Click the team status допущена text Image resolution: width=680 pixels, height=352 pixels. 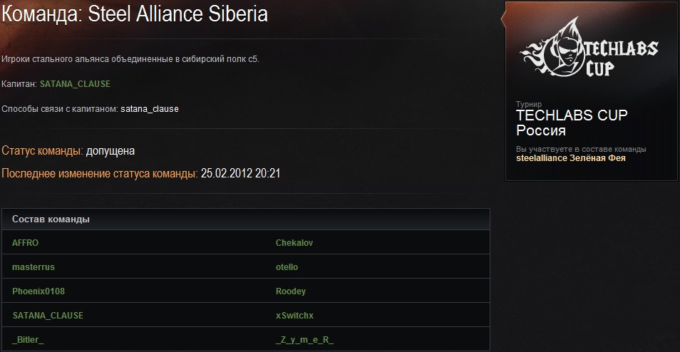tap(110, 151)
